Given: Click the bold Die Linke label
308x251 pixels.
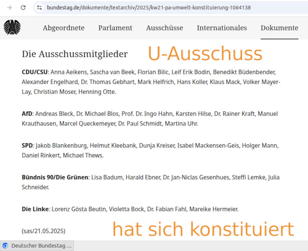Looking at the screenshot, I should [x=36, y=209].
